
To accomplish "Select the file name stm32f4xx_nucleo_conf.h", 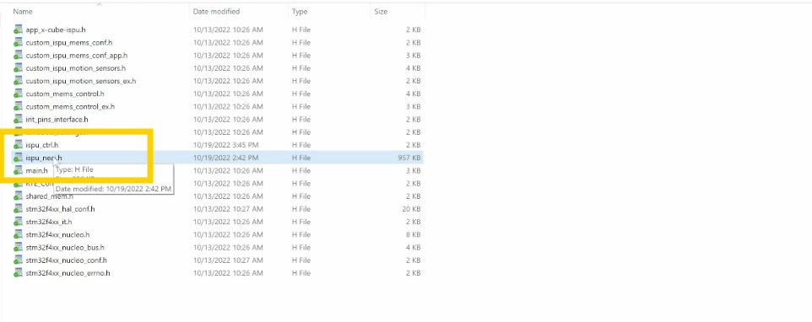I will coord(67,260).
